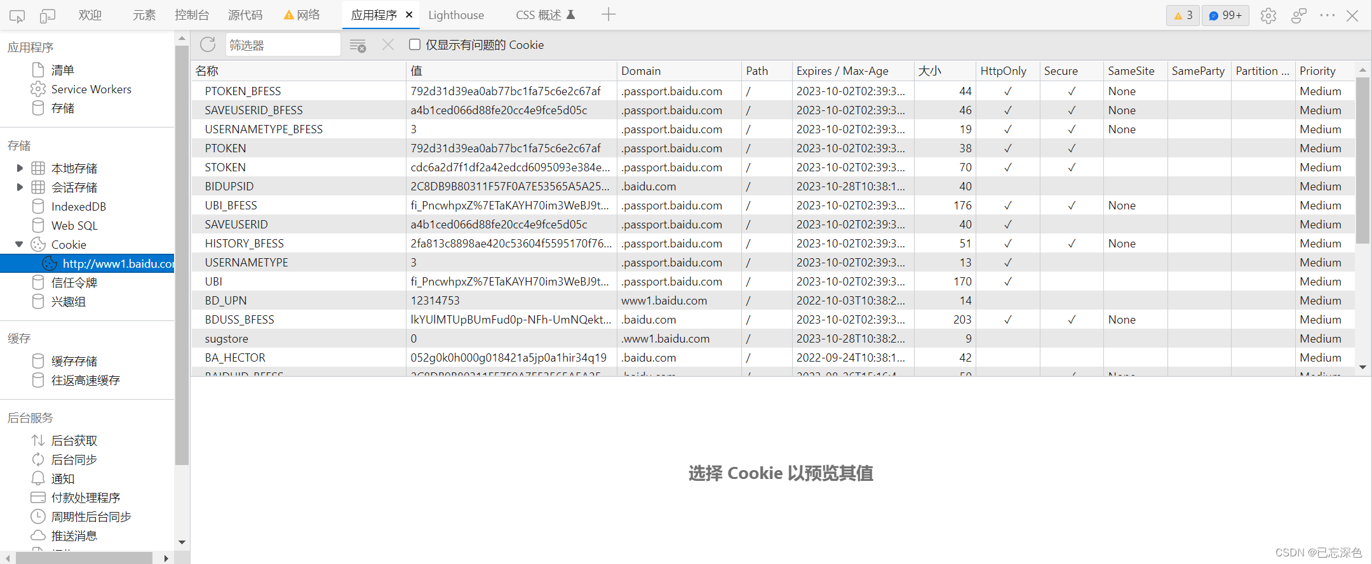
Task: Open 兴趣组 item
Action: coord(69,301)
